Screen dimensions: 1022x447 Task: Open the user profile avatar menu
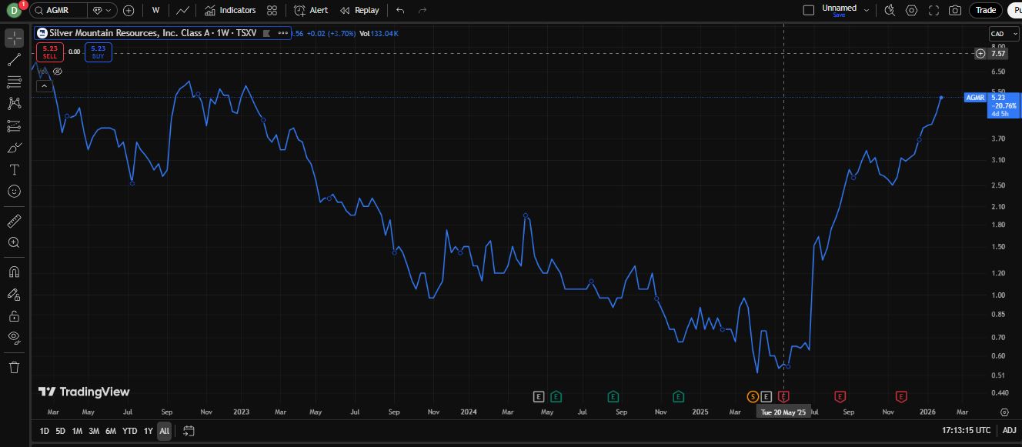(x=13, y=10)
